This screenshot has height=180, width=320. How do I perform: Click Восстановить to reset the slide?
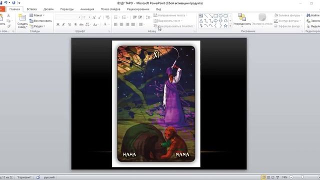(x=40, y=21)
